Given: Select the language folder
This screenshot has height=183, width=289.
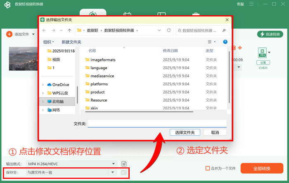Looking at the screenshot, I should coord(96,68).
